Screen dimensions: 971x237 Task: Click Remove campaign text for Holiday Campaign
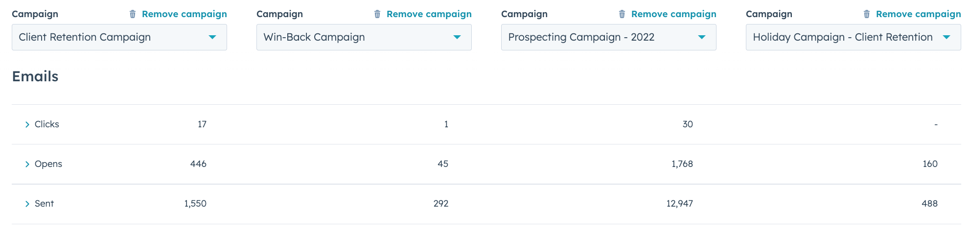click(919, 14)
